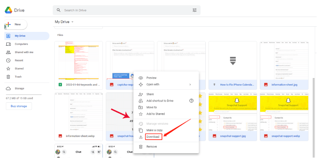
Task: Open Starred from the sidebar
Action: point(19,69)
